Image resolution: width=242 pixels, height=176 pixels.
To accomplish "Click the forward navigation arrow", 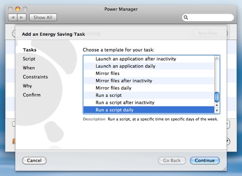I will pyautogui.click(x=22, y=18).
